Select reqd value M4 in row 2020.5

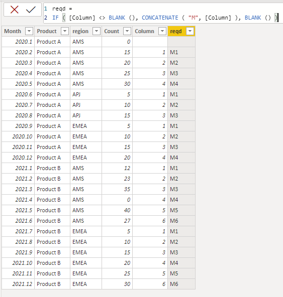(x=181, y=84)
